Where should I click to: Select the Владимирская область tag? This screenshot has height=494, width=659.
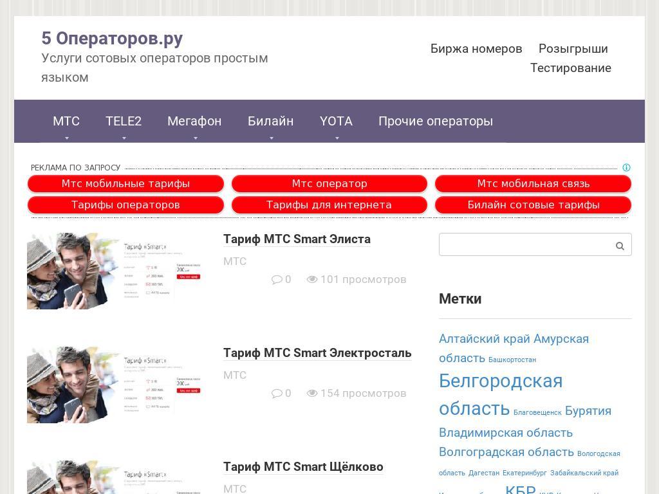pyautogui.click(x=506, y=432)
